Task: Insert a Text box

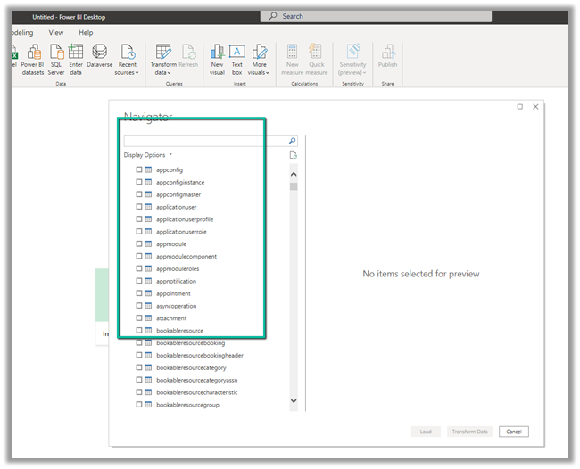Action: (237, 53)
